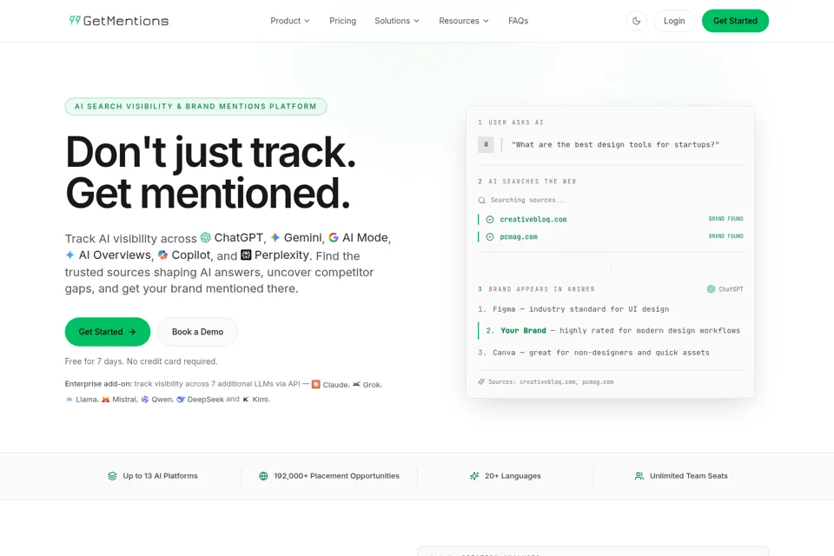Expand the Resources dropdown menu
The height and width of the screenshot is (556, 834).
click(464, 21)
